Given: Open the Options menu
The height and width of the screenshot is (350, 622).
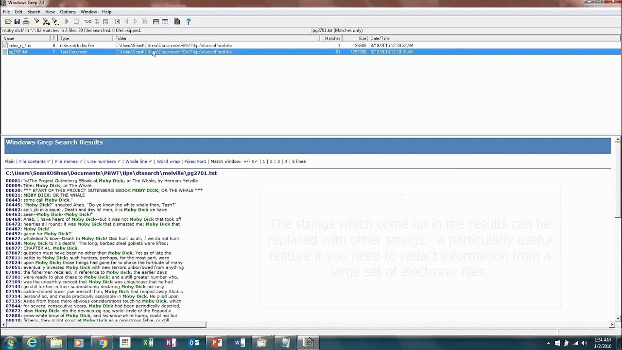Looking at the screenshot, I should coord(68,12).
